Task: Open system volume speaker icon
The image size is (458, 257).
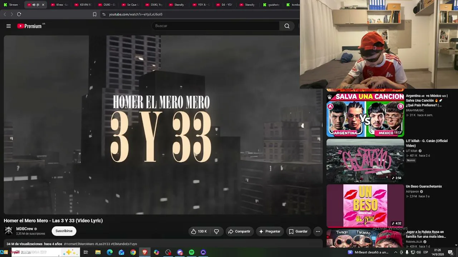Action: 419,252
